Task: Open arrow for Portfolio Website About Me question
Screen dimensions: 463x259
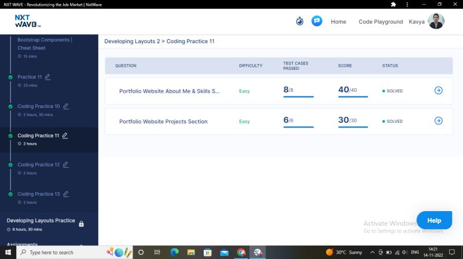Action: (438, 91)
